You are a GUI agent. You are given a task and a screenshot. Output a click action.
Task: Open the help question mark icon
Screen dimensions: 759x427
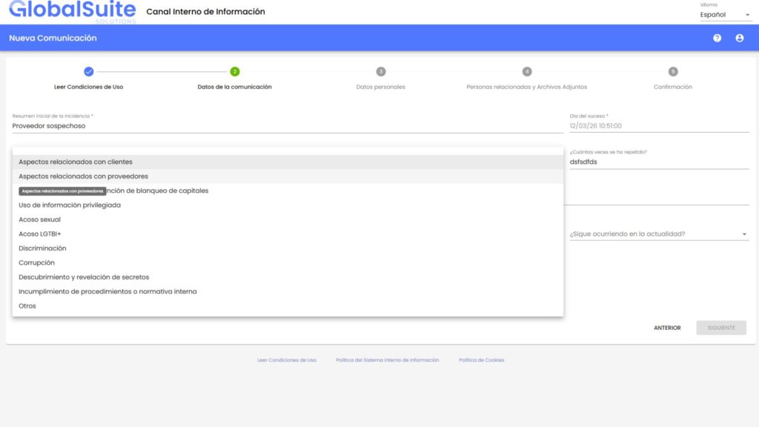point(718,38)
